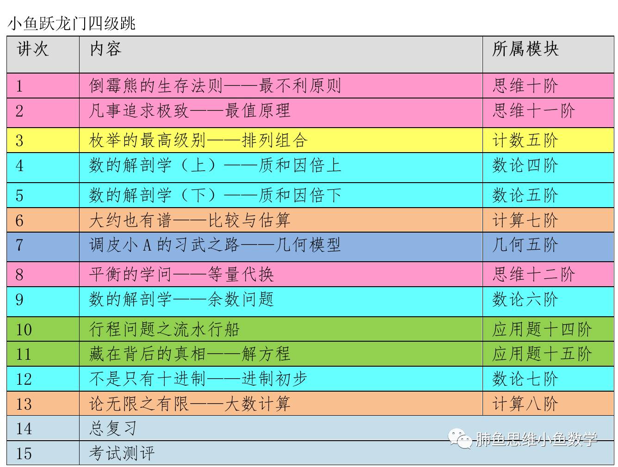Select lesson number 6 cell
The image size is (618, 467).
(x=43, y=220)
